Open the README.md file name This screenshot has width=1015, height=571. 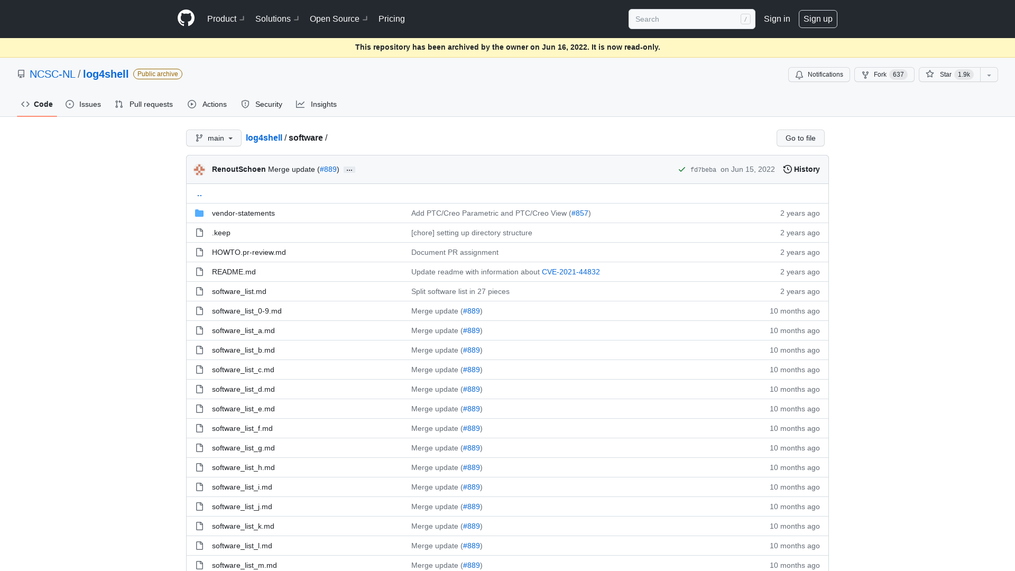(234, 272)
